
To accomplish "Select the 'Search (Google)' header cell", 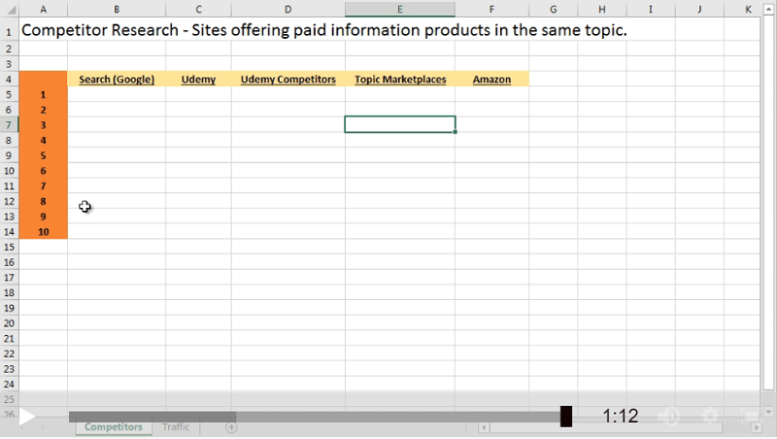I will pyautogui.click(x=117, y=80).
